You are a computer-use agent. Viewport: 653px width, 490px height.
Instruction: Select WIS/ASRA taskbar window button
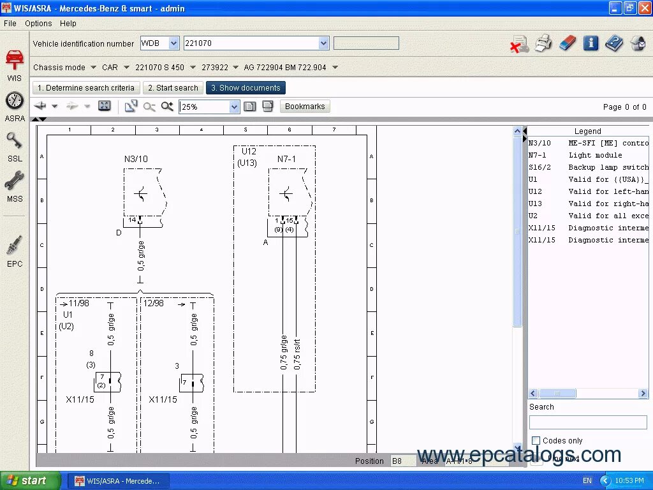click(x=118, y=481)
